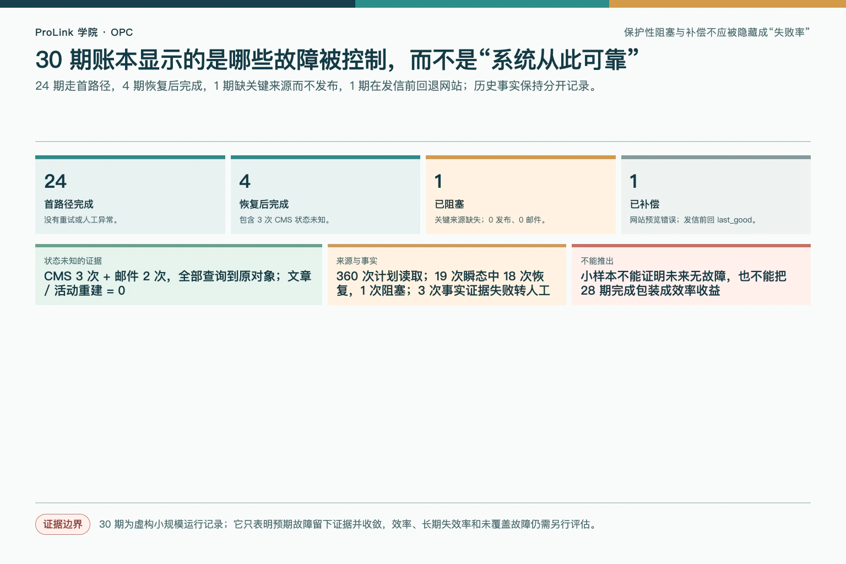846x564 pixels.
Task: Click the text 没有重试或人工异常。
Action: tap(82, 220)
